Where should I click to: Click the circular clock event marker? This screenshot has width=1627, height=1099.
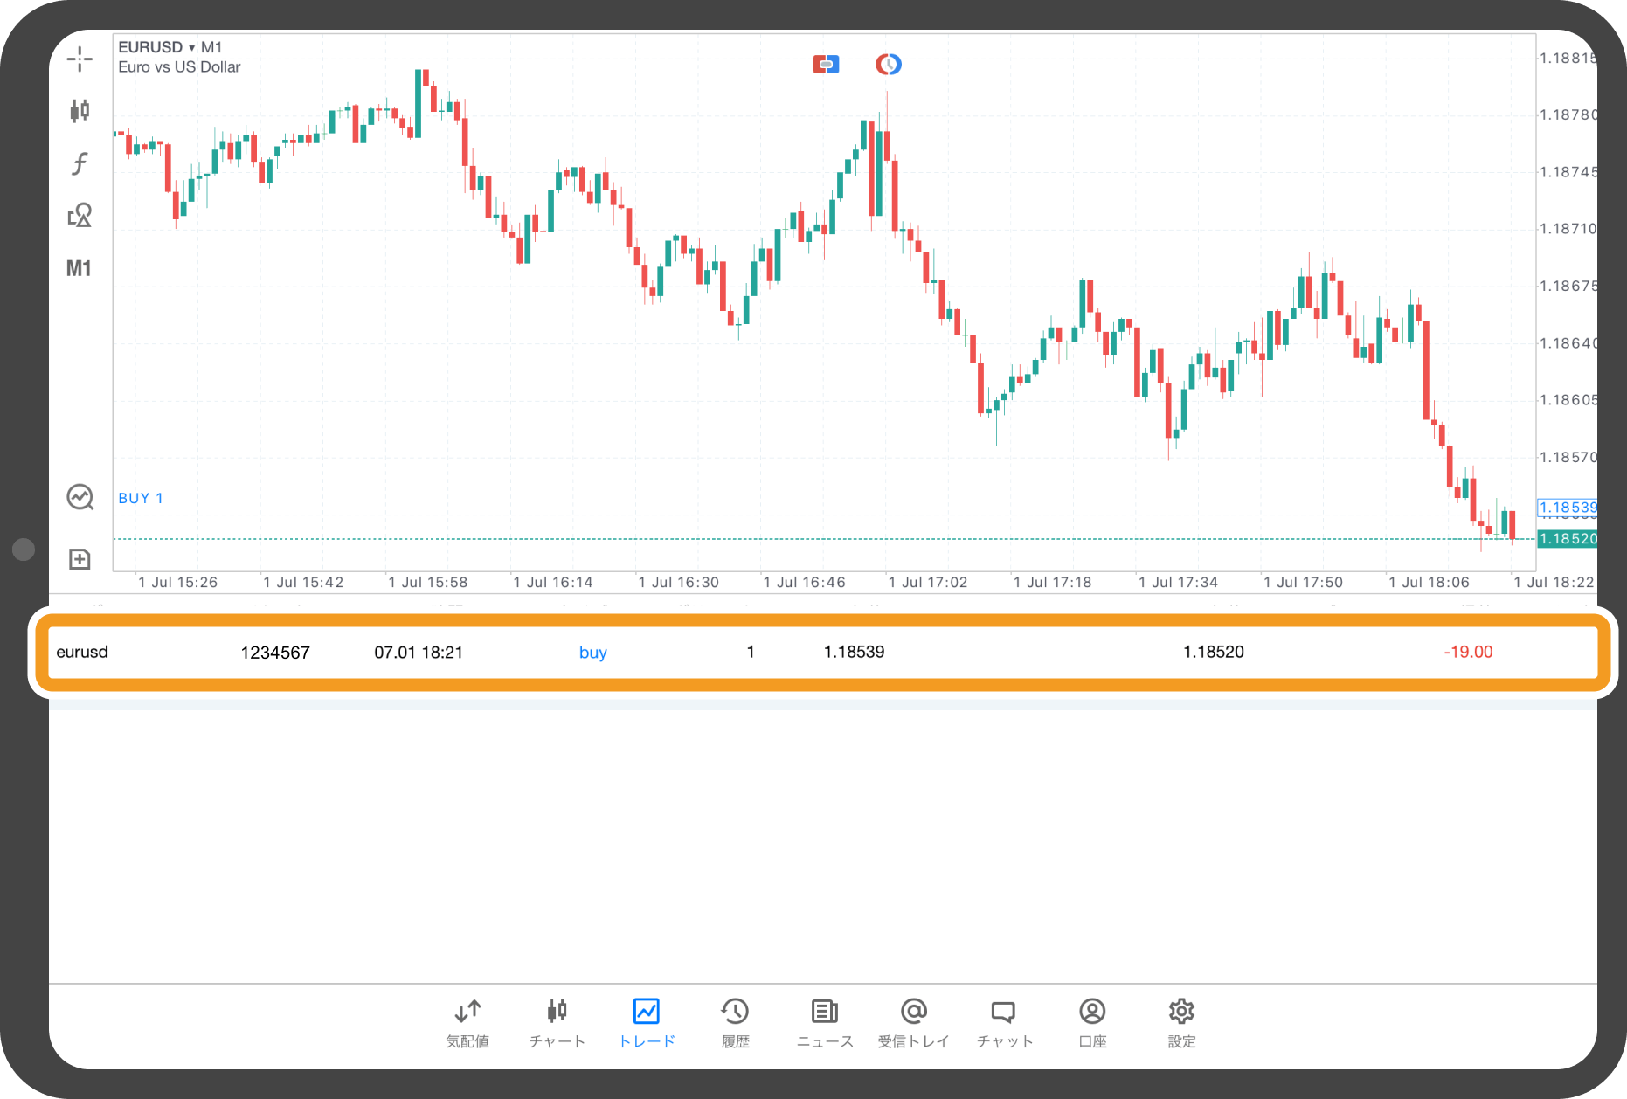[x=888, y=64]
